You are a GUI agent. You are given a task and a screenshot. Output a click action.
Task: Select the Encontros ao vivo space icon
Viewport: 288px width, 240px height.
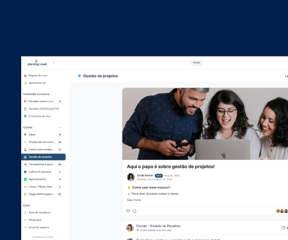click(x=25, y=116)
